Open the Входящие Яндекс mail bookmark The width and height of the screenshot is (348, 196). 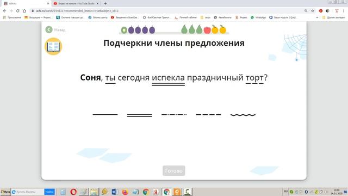point(38,17)
